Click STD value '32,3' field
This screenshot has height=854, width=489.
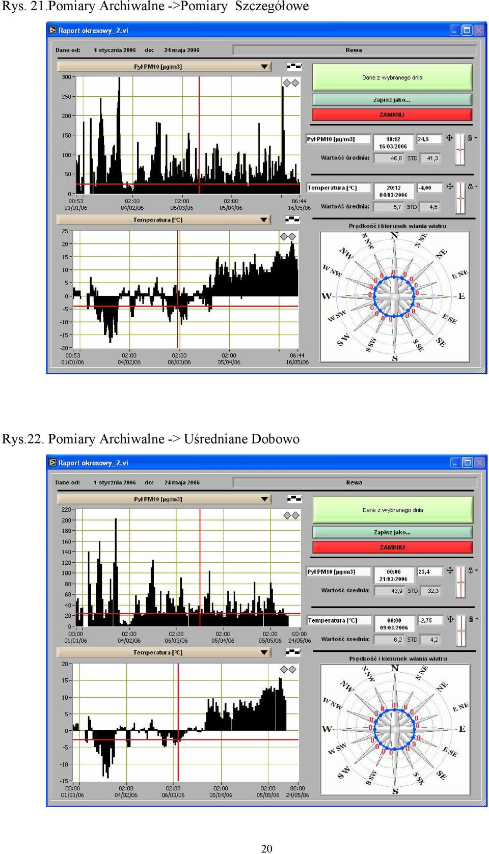coord(431,591)
